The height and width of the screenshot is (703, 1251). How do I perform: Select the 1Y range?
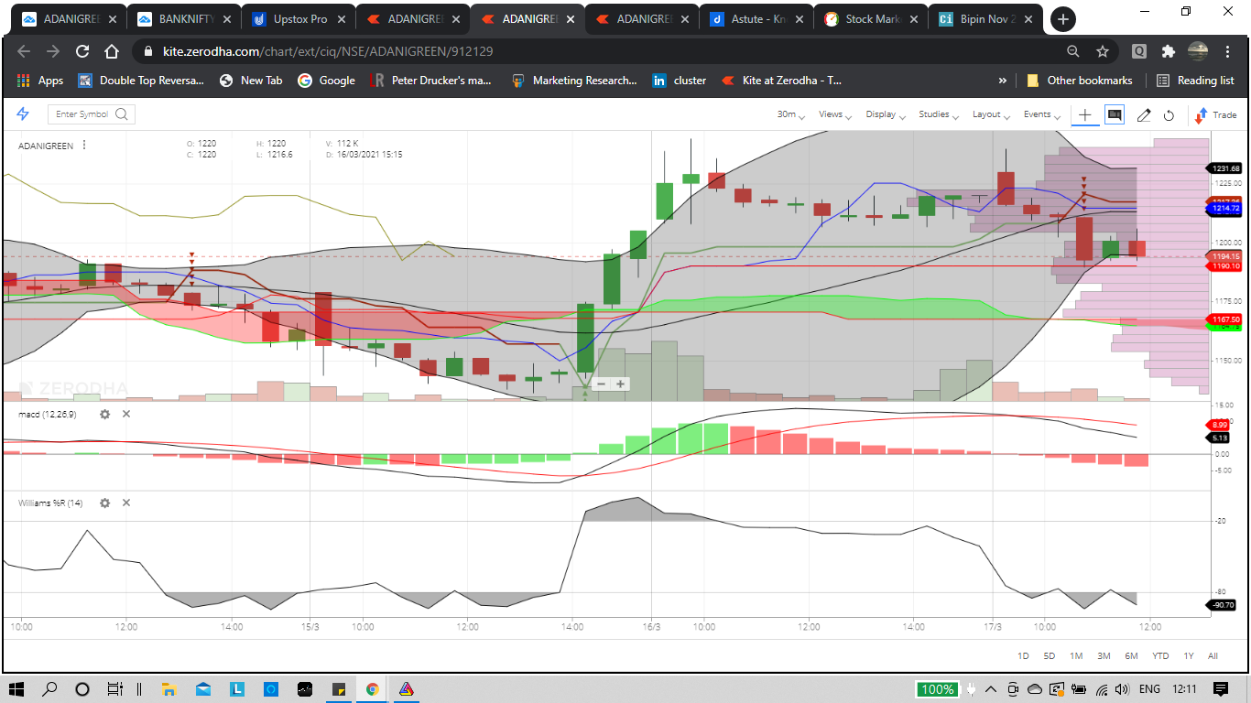pos(1189,656)
